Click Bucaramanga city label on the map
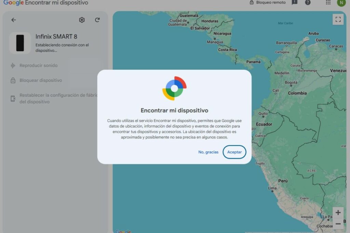This screenshot has height=233, width=350. pos(307,71)
